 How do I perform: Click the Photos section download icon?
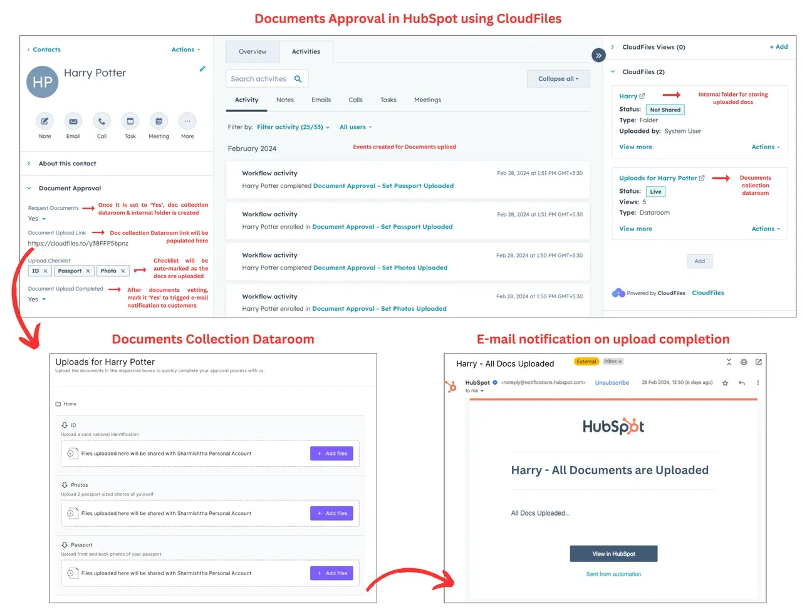coord(65,485)
